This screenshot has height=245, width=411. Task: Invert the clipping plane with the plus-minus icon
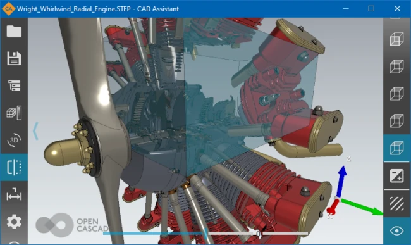(x=396, y=176)
